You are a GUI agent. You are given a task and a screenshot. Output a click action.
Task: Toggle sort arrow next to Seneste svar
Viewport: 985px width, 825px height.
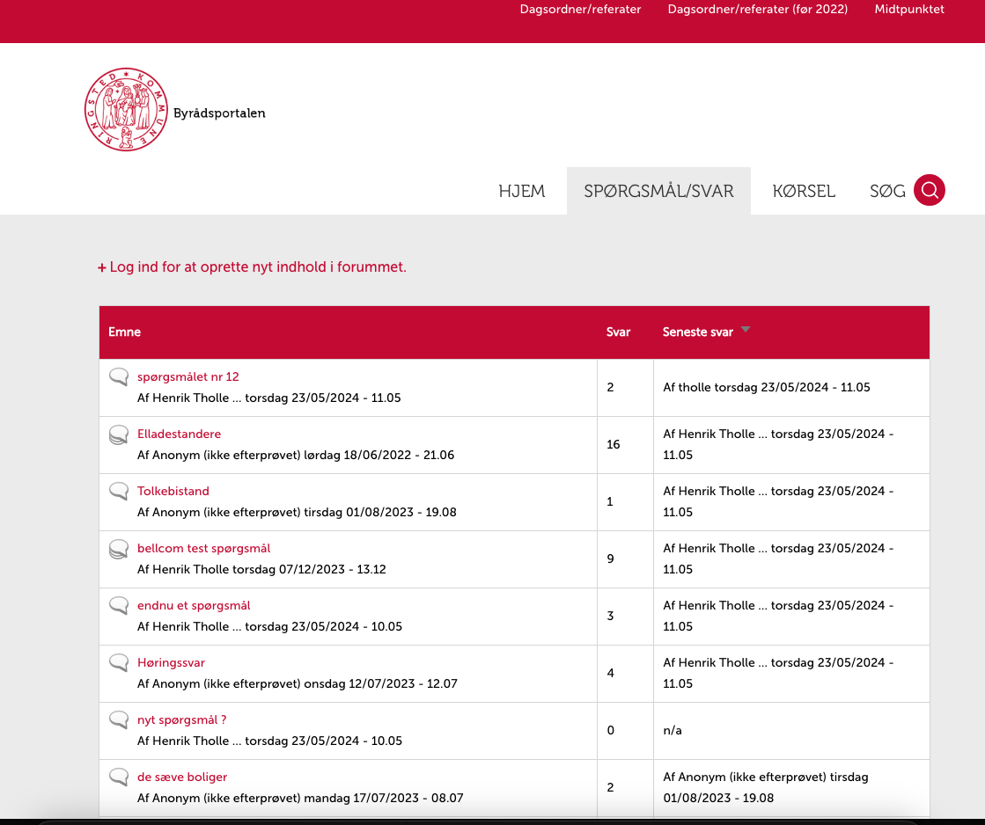[x=746, y=331]
